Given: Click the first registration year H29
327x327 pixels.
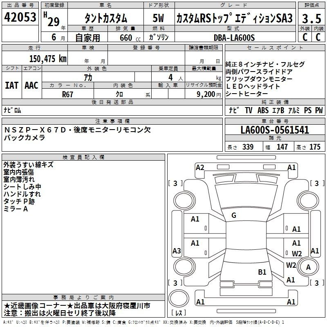Looking at the screenshot, I should pyautogui.click(x=52, y=19).
